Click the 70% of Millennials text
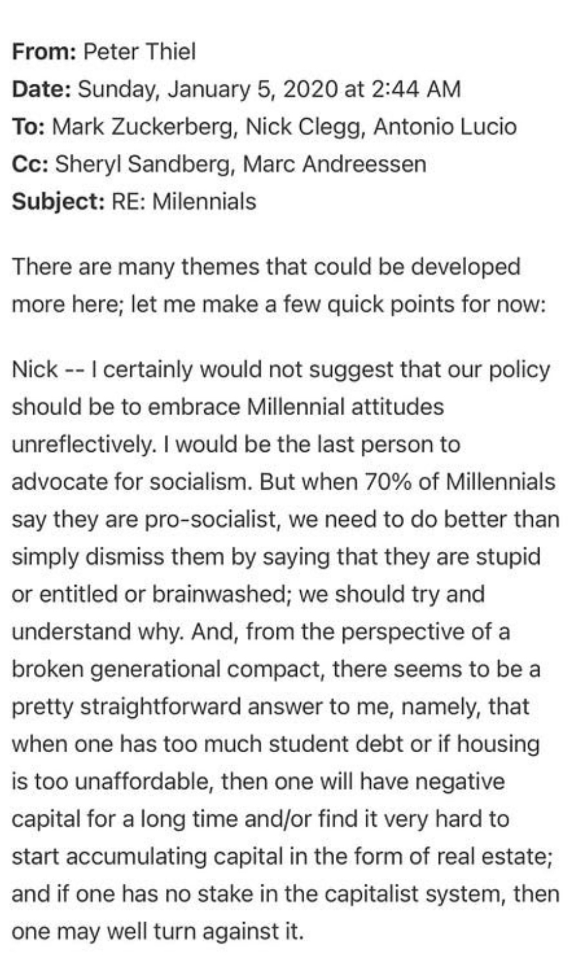This screenshot has height=966, width=575. [460, 482]
